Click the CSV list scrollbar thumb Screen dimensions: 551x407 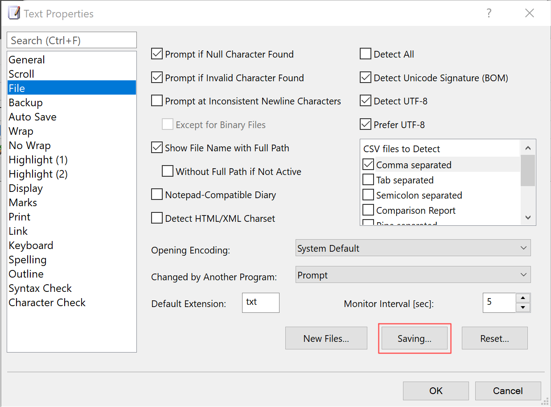click(528, 170)
